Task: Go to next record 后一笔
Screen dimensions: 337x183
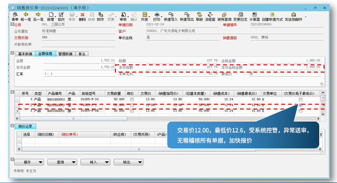Action: pyautogui.click(x=38, y=16)
